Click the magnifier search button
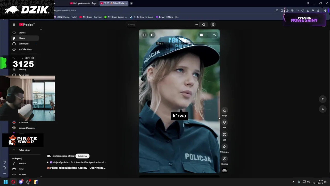 [x=204, y=25]
